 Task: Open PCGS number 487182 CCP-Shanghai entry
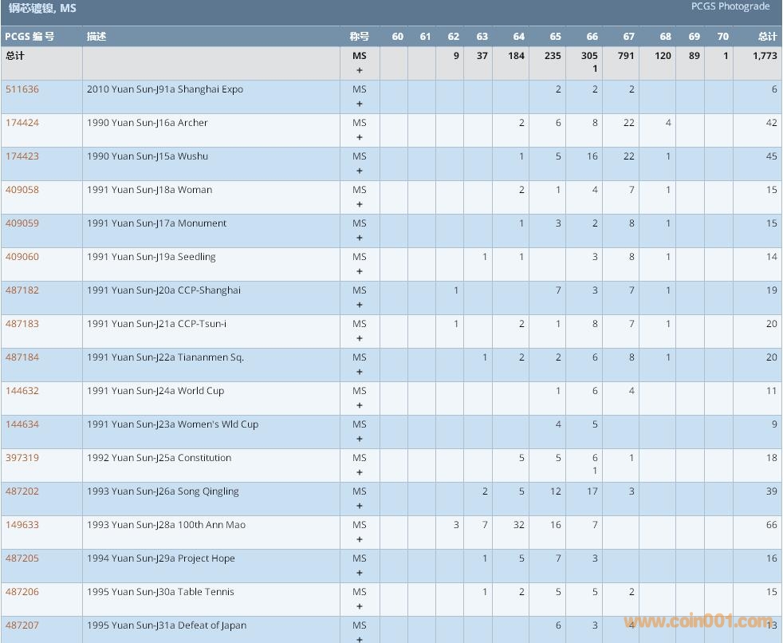22,290
